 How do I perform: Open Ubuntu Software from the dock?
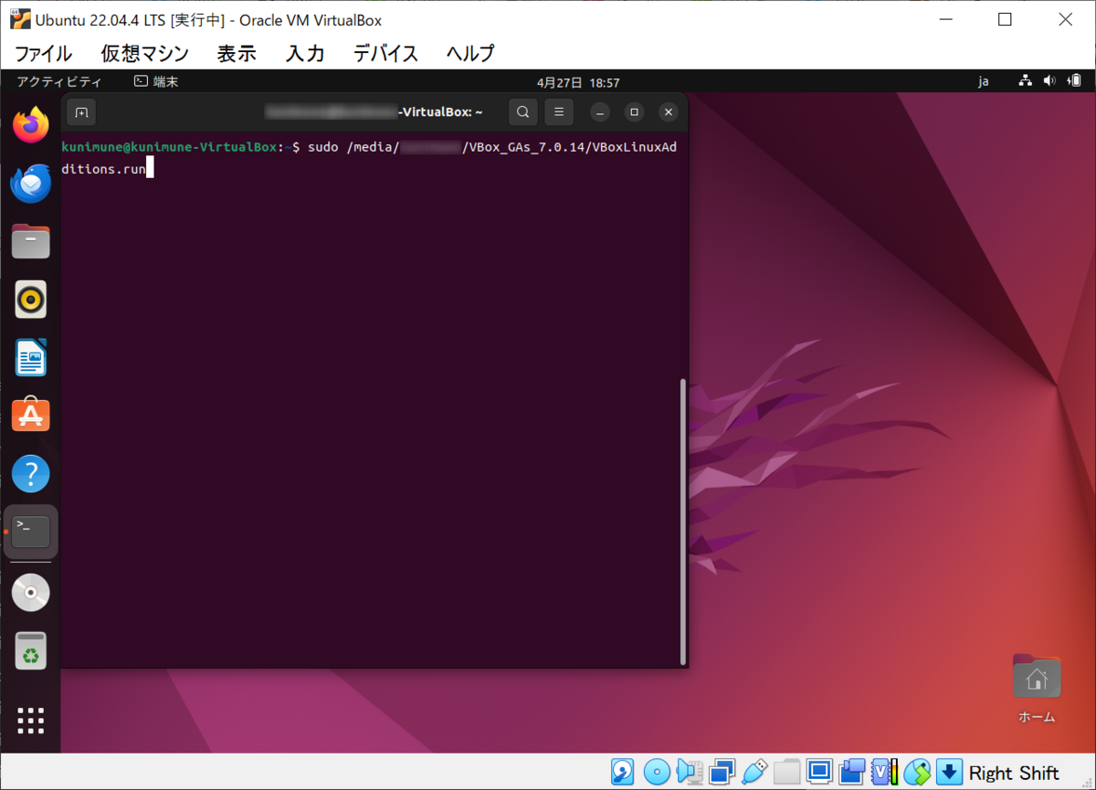pos(31,416)
